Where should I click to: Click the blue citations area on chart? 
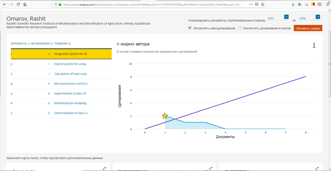[x=190, y=126]
